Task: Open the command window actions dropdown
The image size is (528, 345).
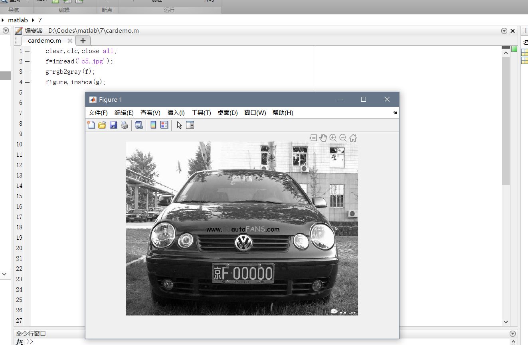Action: (513, 333)
